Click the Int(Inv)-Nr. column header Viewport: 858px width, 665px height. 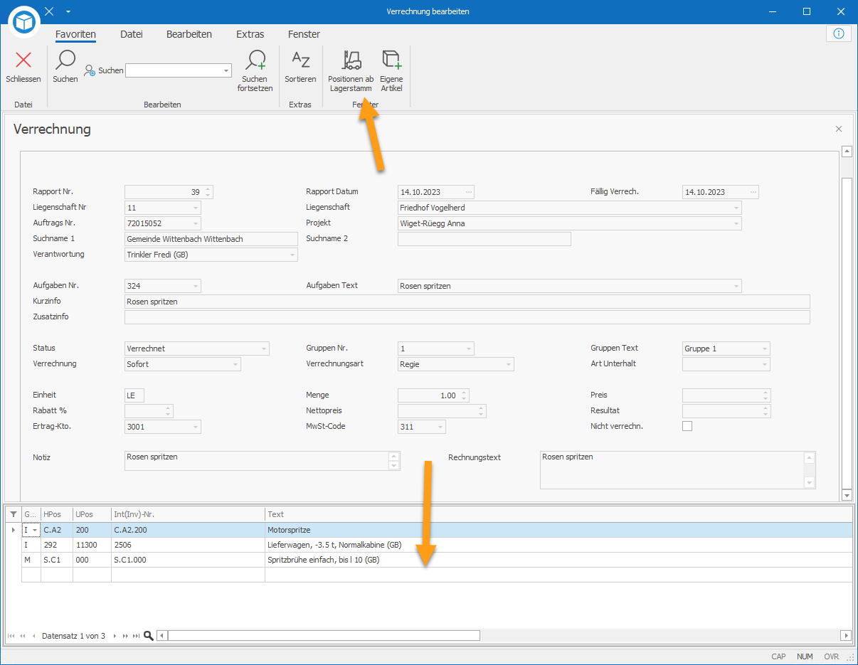coord(188,514)
